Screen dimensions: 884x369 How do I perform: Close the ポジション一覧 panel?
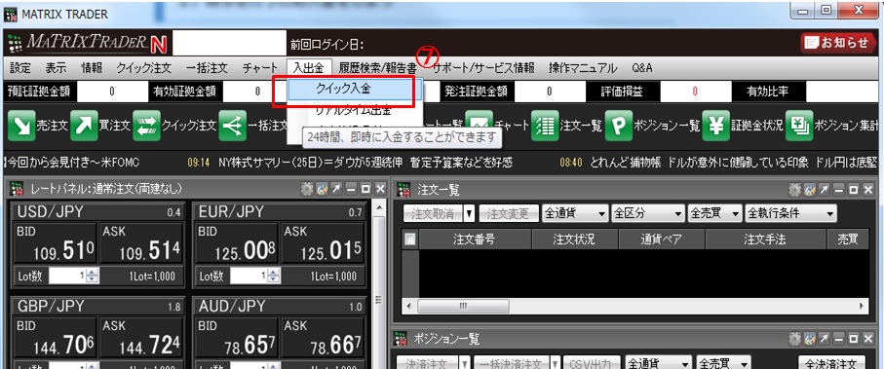coord(868,339)
